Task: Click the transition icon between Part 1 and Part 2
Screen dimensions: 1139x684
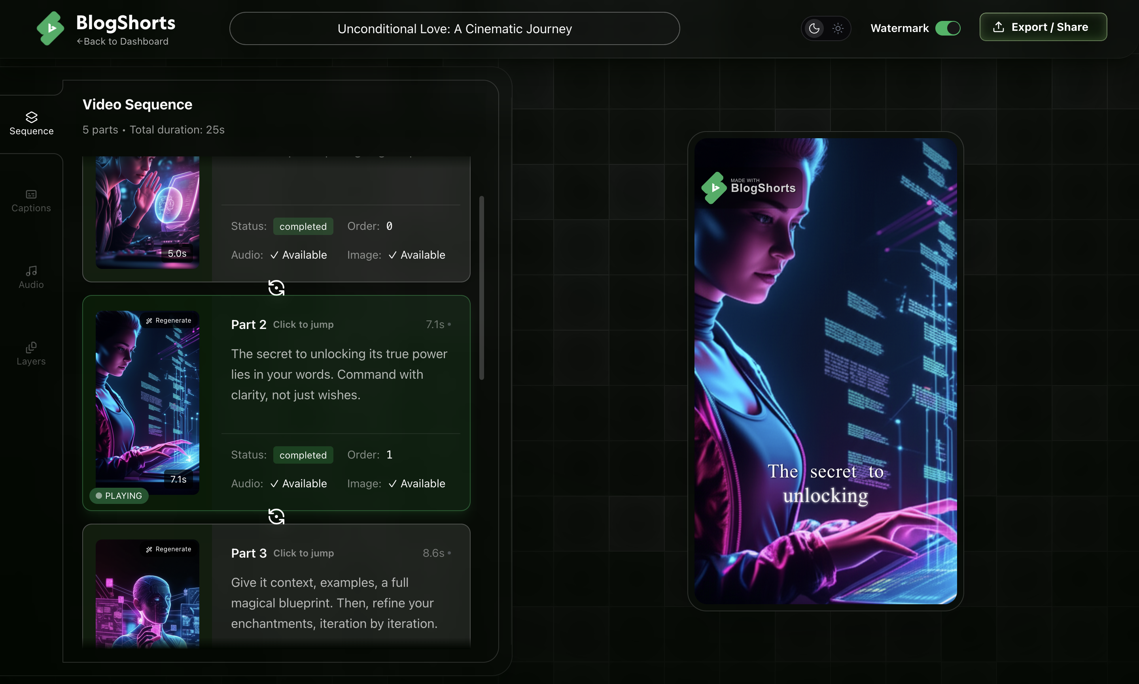Action: pyautogui.click(x=276, y=288)
